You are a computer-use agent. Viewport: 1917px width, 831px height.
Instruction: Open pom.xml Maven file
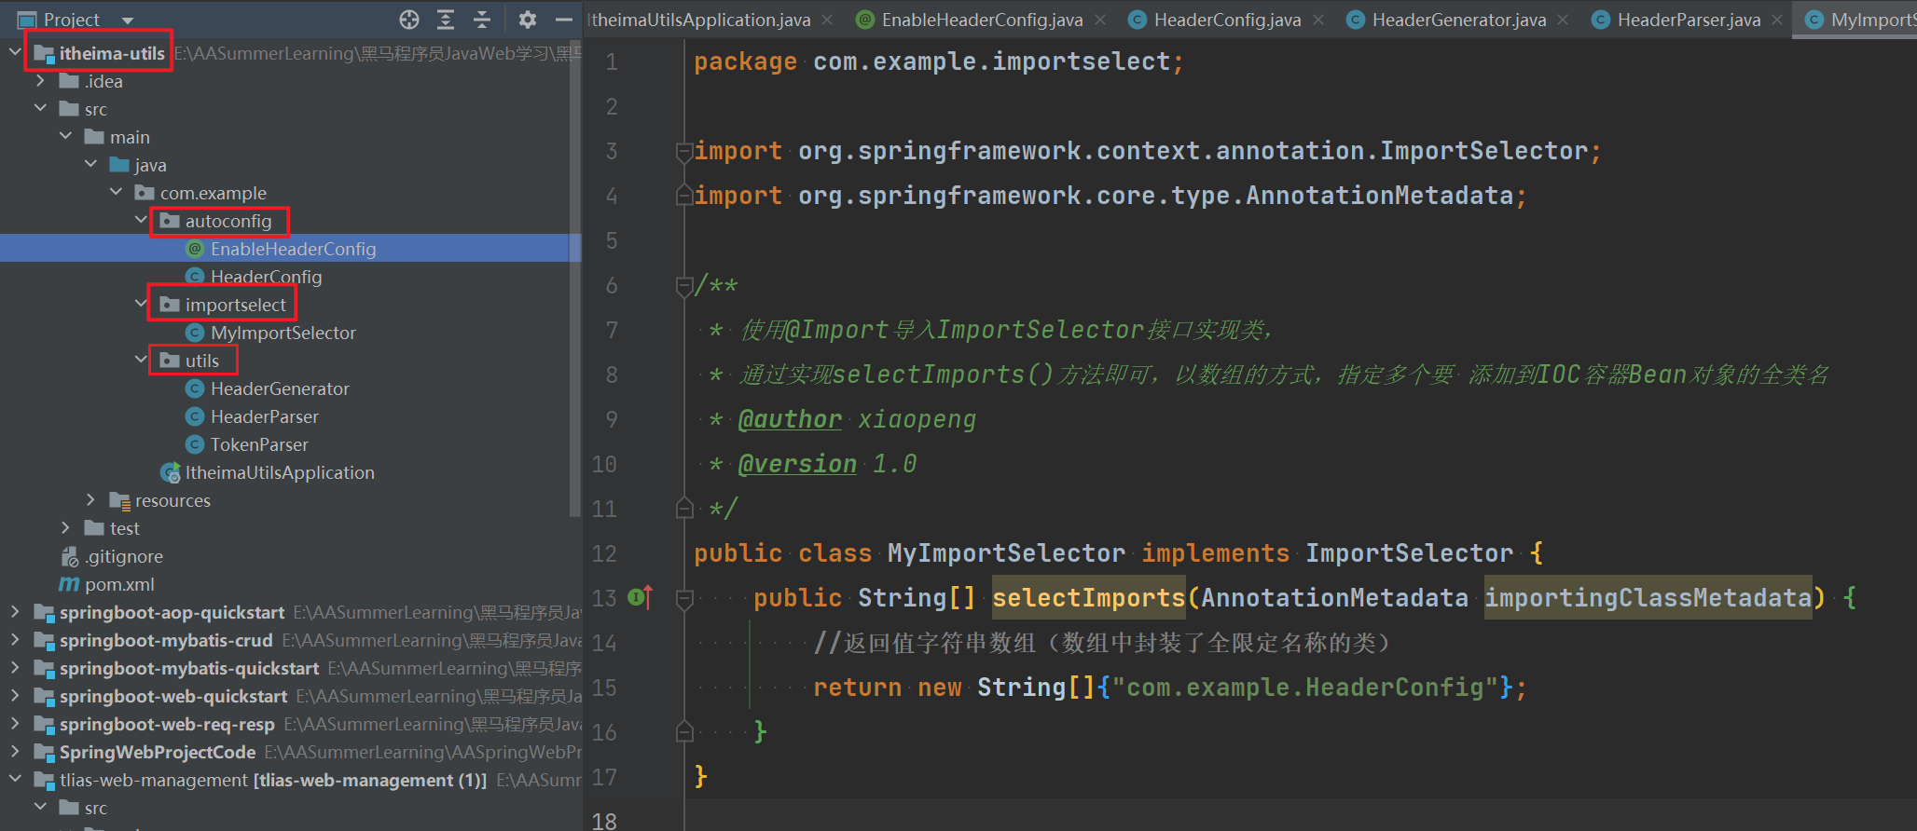[118, 584]
